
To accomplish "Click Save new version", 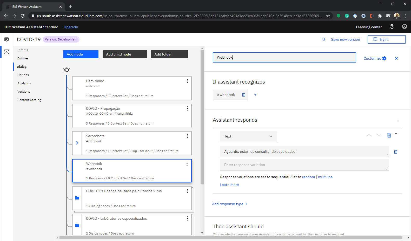I will coord(345,39).
